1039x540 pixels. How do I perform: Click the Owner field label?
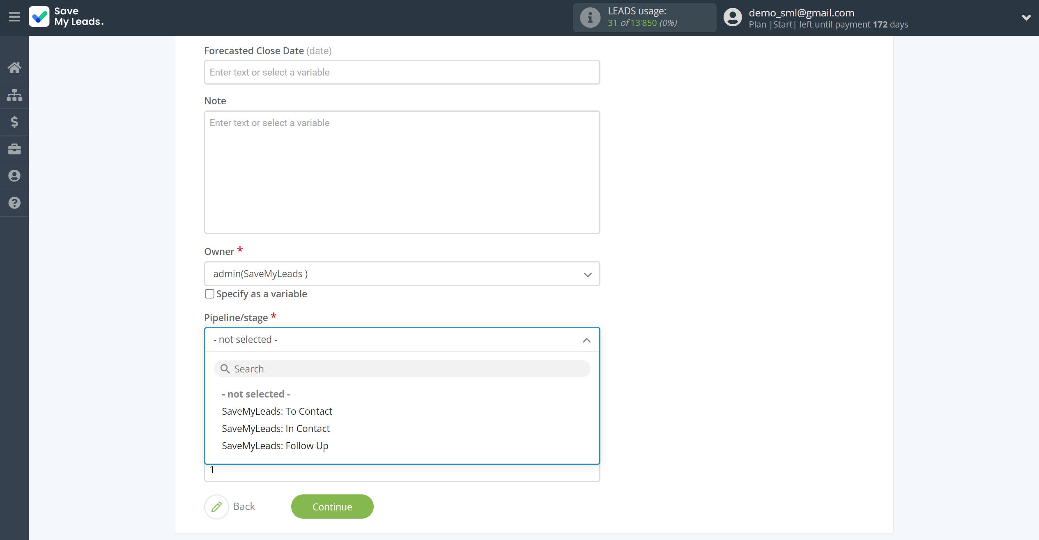[219, 251]
